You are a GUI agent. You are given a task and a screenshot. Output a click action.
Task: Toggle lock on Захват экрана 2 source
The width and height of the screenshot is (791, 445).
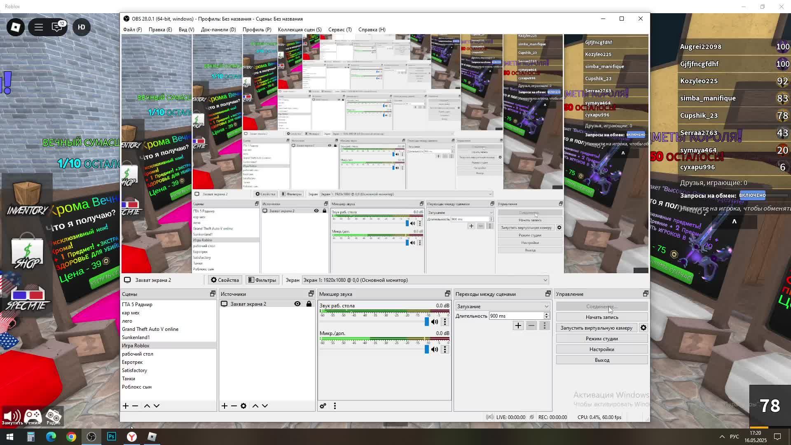coord(309,304)
